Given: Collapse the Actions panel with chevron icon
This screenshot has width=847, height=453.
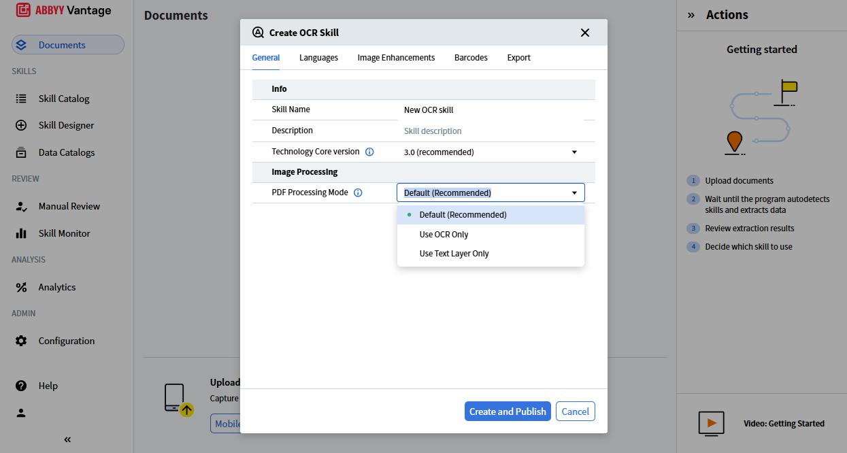Looking at the screenshot, I should (x=691, y=15).
